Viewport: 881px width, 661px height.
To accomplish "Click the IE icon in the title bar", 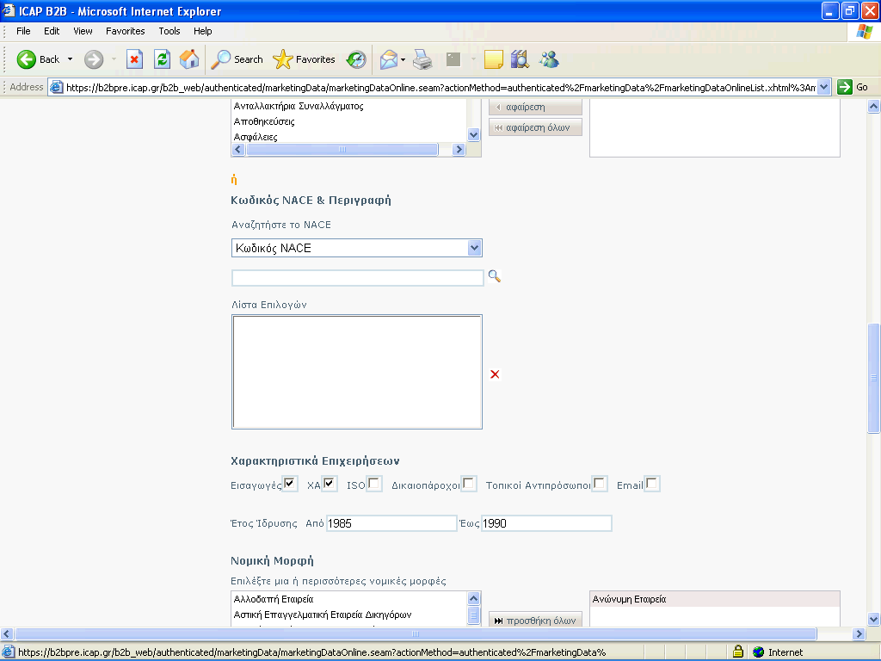I will [x=9, y=10].
